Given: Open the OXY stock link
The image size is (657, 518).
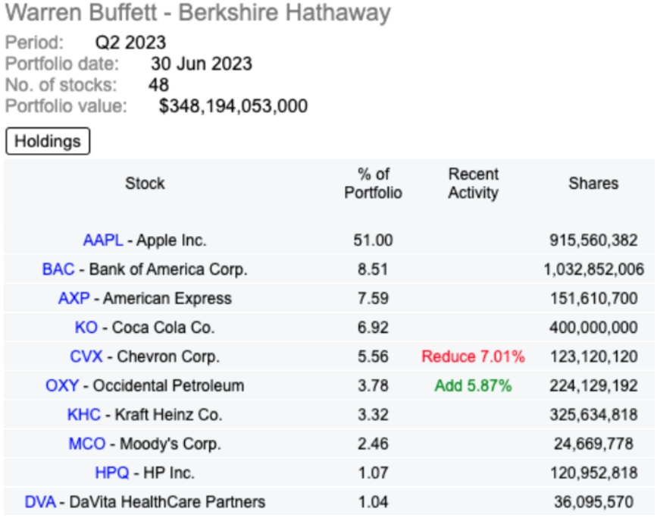Looking at the screenshot, I should (x=62, y=385).
